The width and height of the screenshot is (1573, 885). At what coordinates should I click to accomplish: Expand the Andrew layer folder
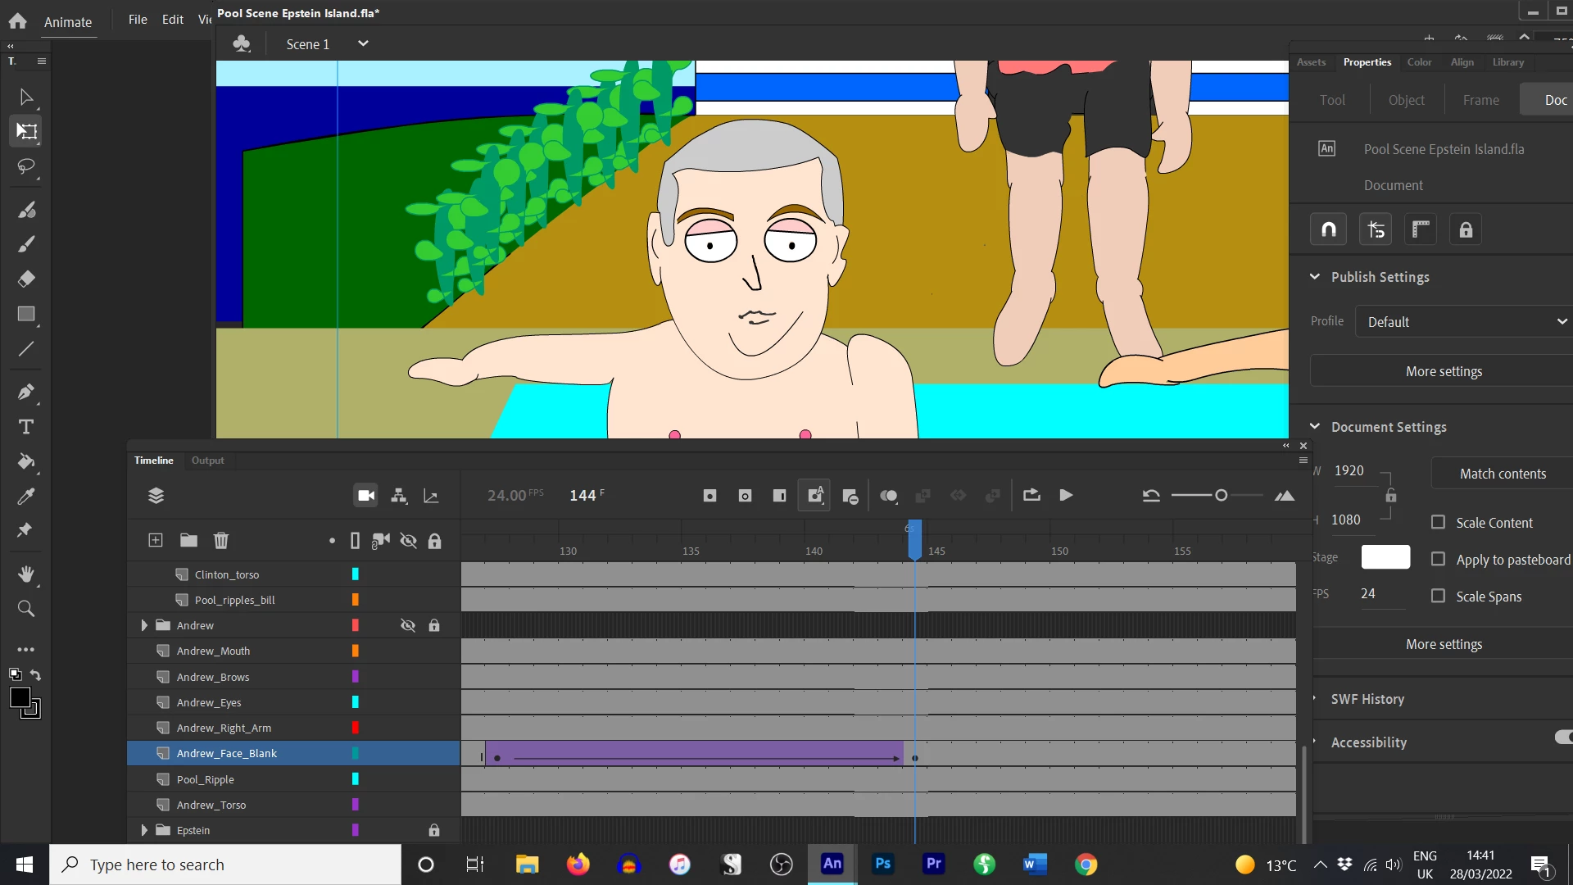[144, 625]
